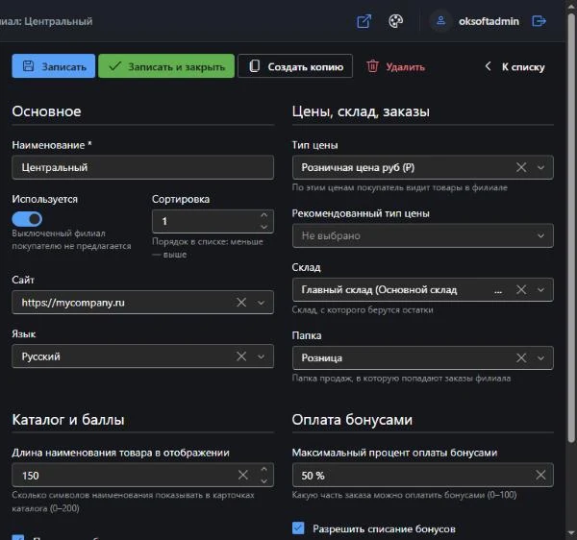Image resolution: width=577 pixels, height=540 pixels.
Task: Click the vertical page scrollbar
Action: pyautogui.click(x=571, y=228)
